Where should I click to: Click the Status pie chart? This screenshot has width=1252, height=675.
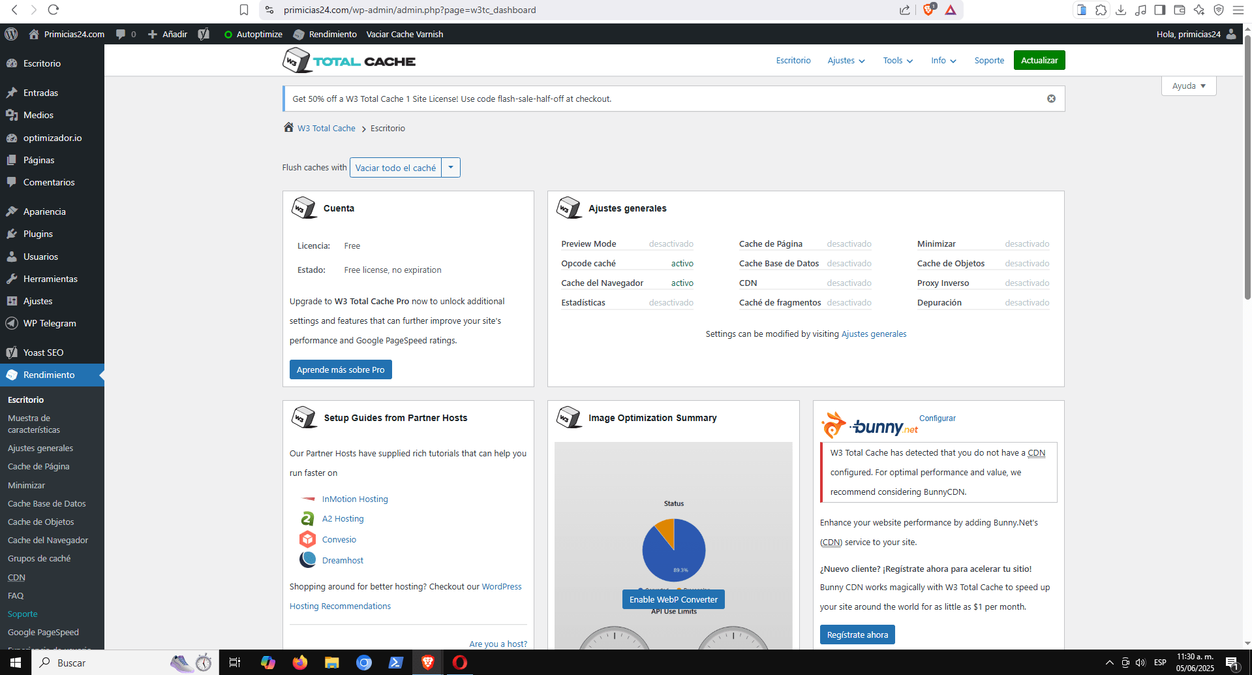[674, 550]
